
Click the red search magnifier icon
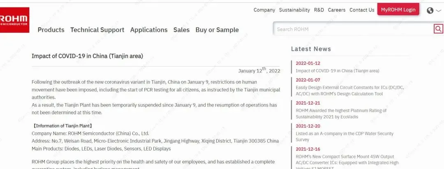point(438,29)
